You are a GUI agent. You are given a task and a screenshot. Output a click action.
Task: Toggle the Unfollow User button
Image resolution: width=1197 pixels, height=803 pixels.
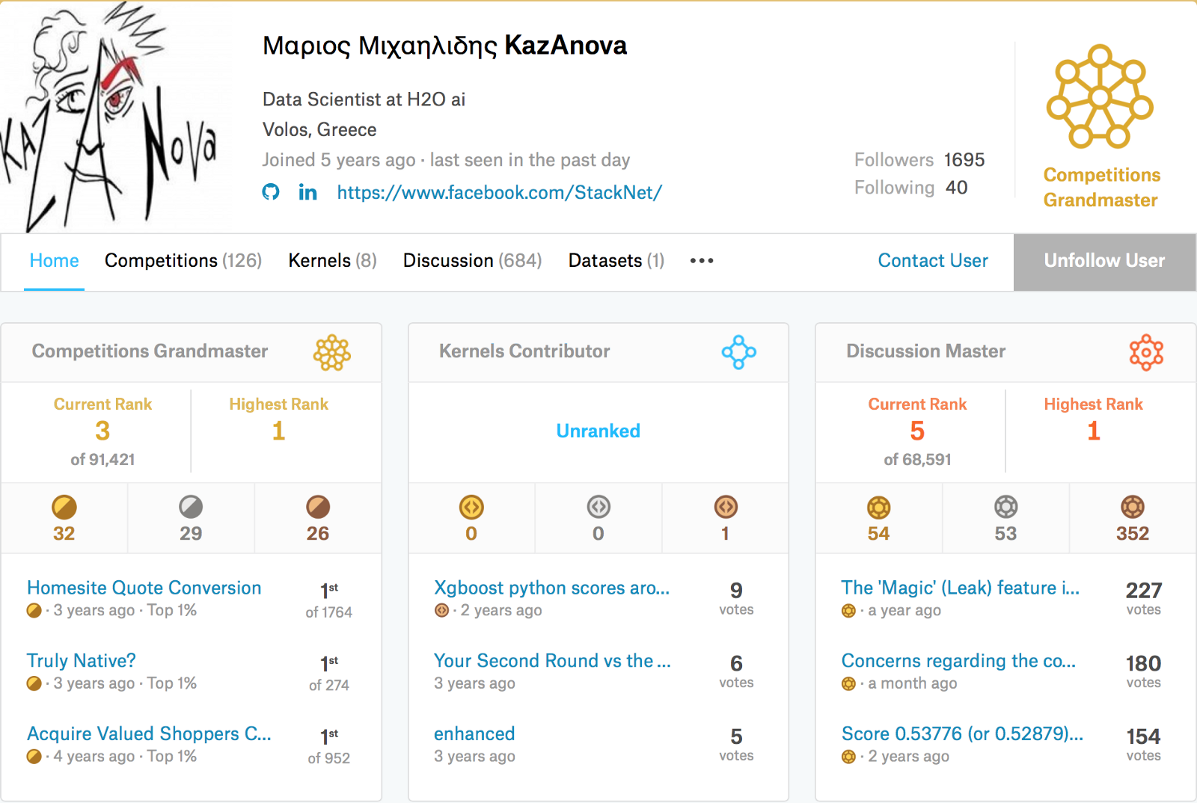(x=1104, y=261)
